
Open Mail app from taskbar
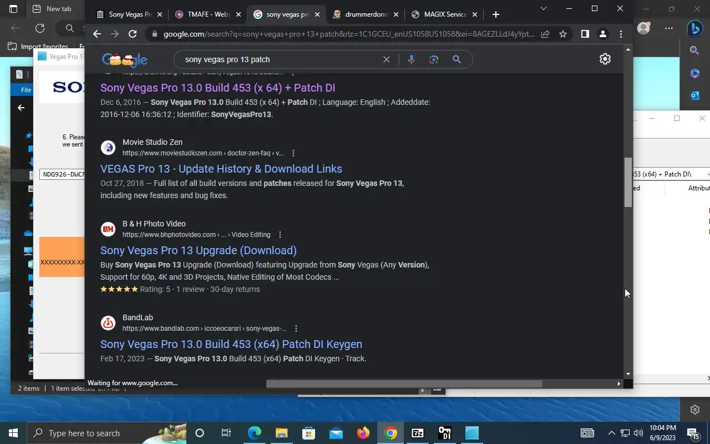click(336, 433)
